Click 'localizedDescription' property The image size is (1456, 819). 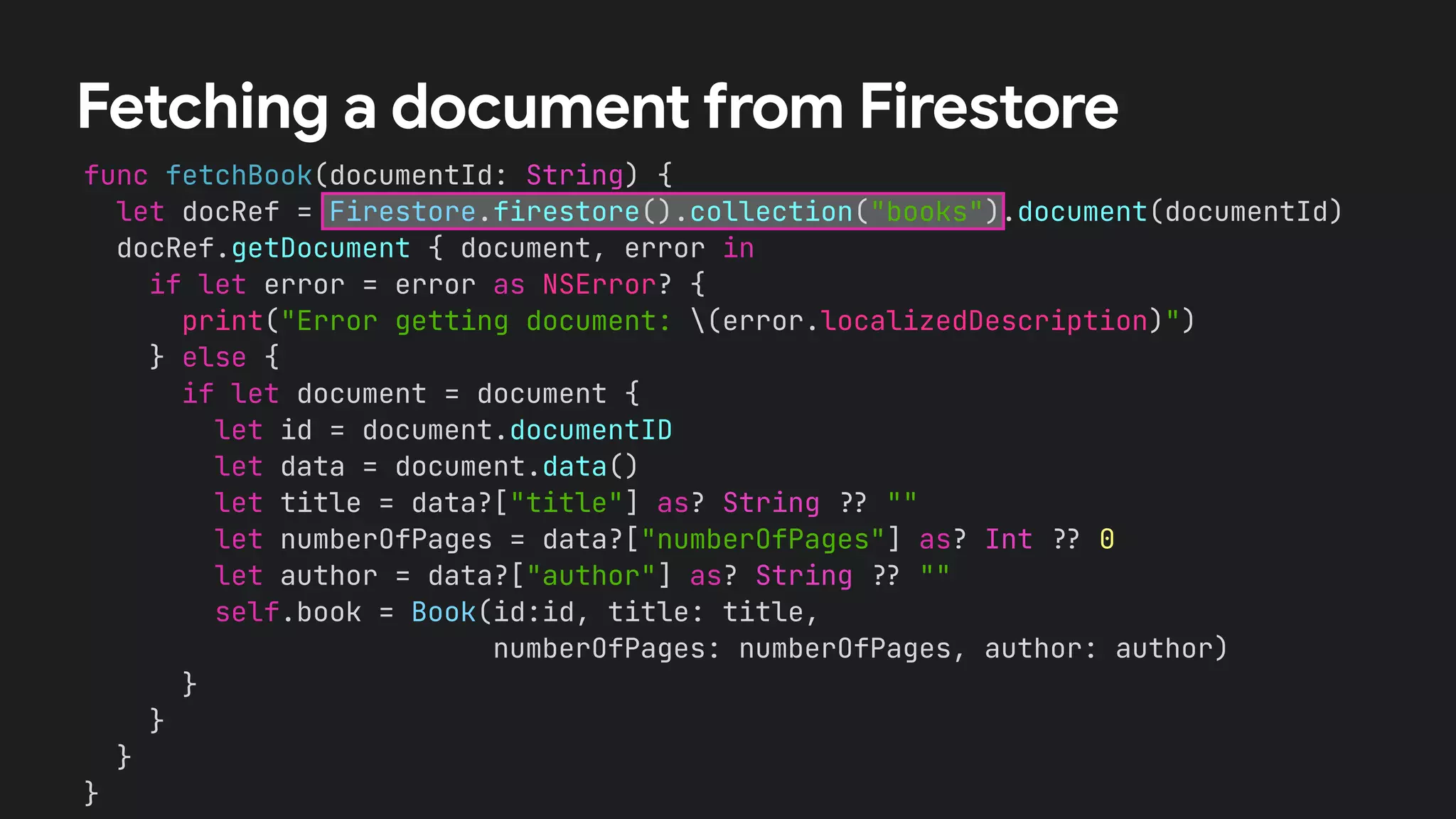pyautogui.click(x=985, y=321)
